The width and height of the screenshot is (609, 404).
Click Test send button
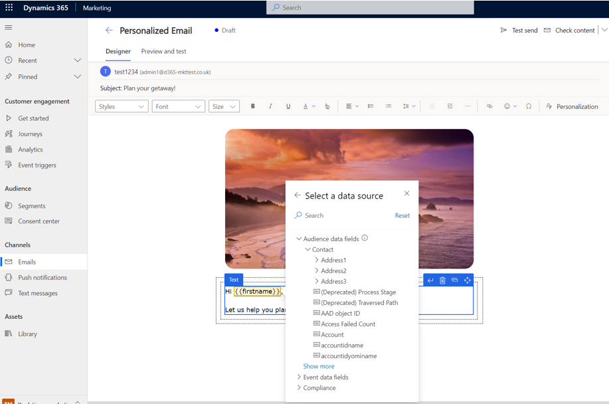519,31
